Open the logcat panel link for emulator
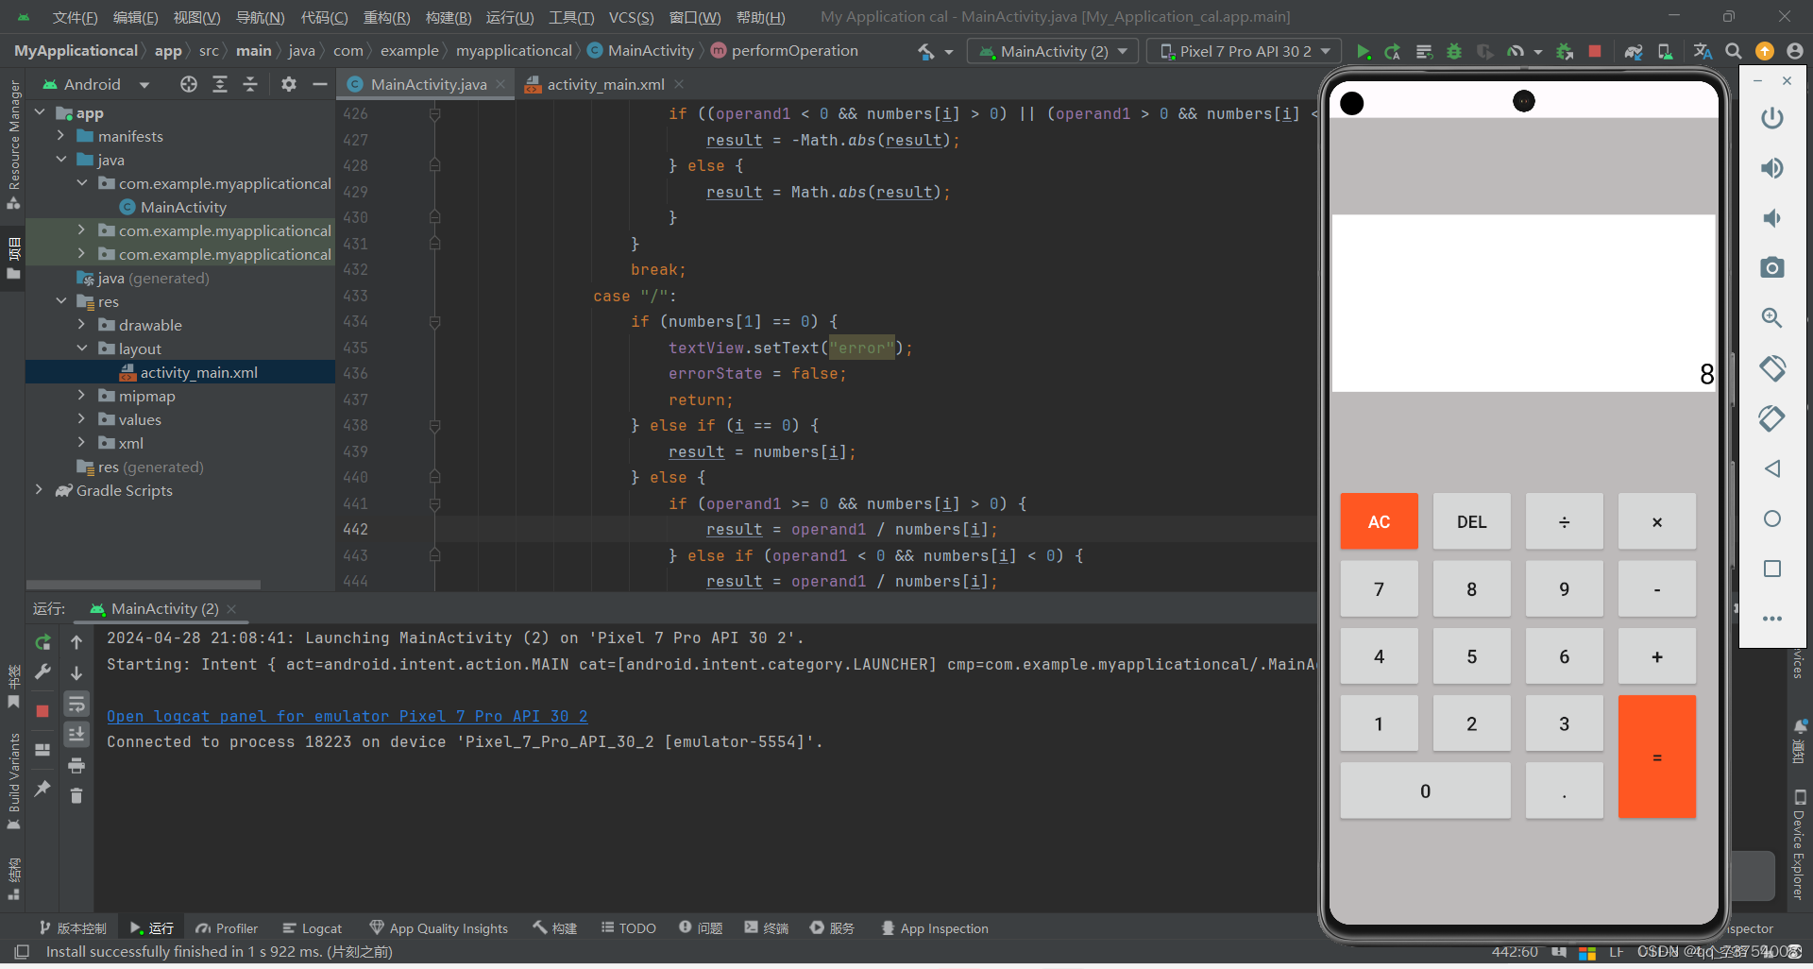The height and width of the screenshot is (969, 1813). (x=347, y=716)
